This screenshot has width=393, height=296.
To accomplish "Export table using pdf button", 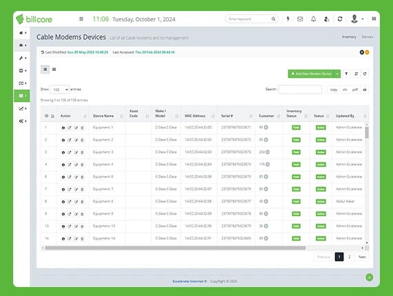I will click(x=355, y=89).
